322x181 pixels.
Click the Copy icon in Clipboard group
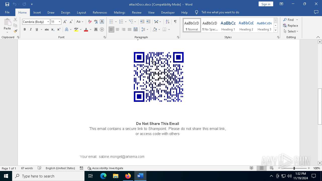pos(15,25)
